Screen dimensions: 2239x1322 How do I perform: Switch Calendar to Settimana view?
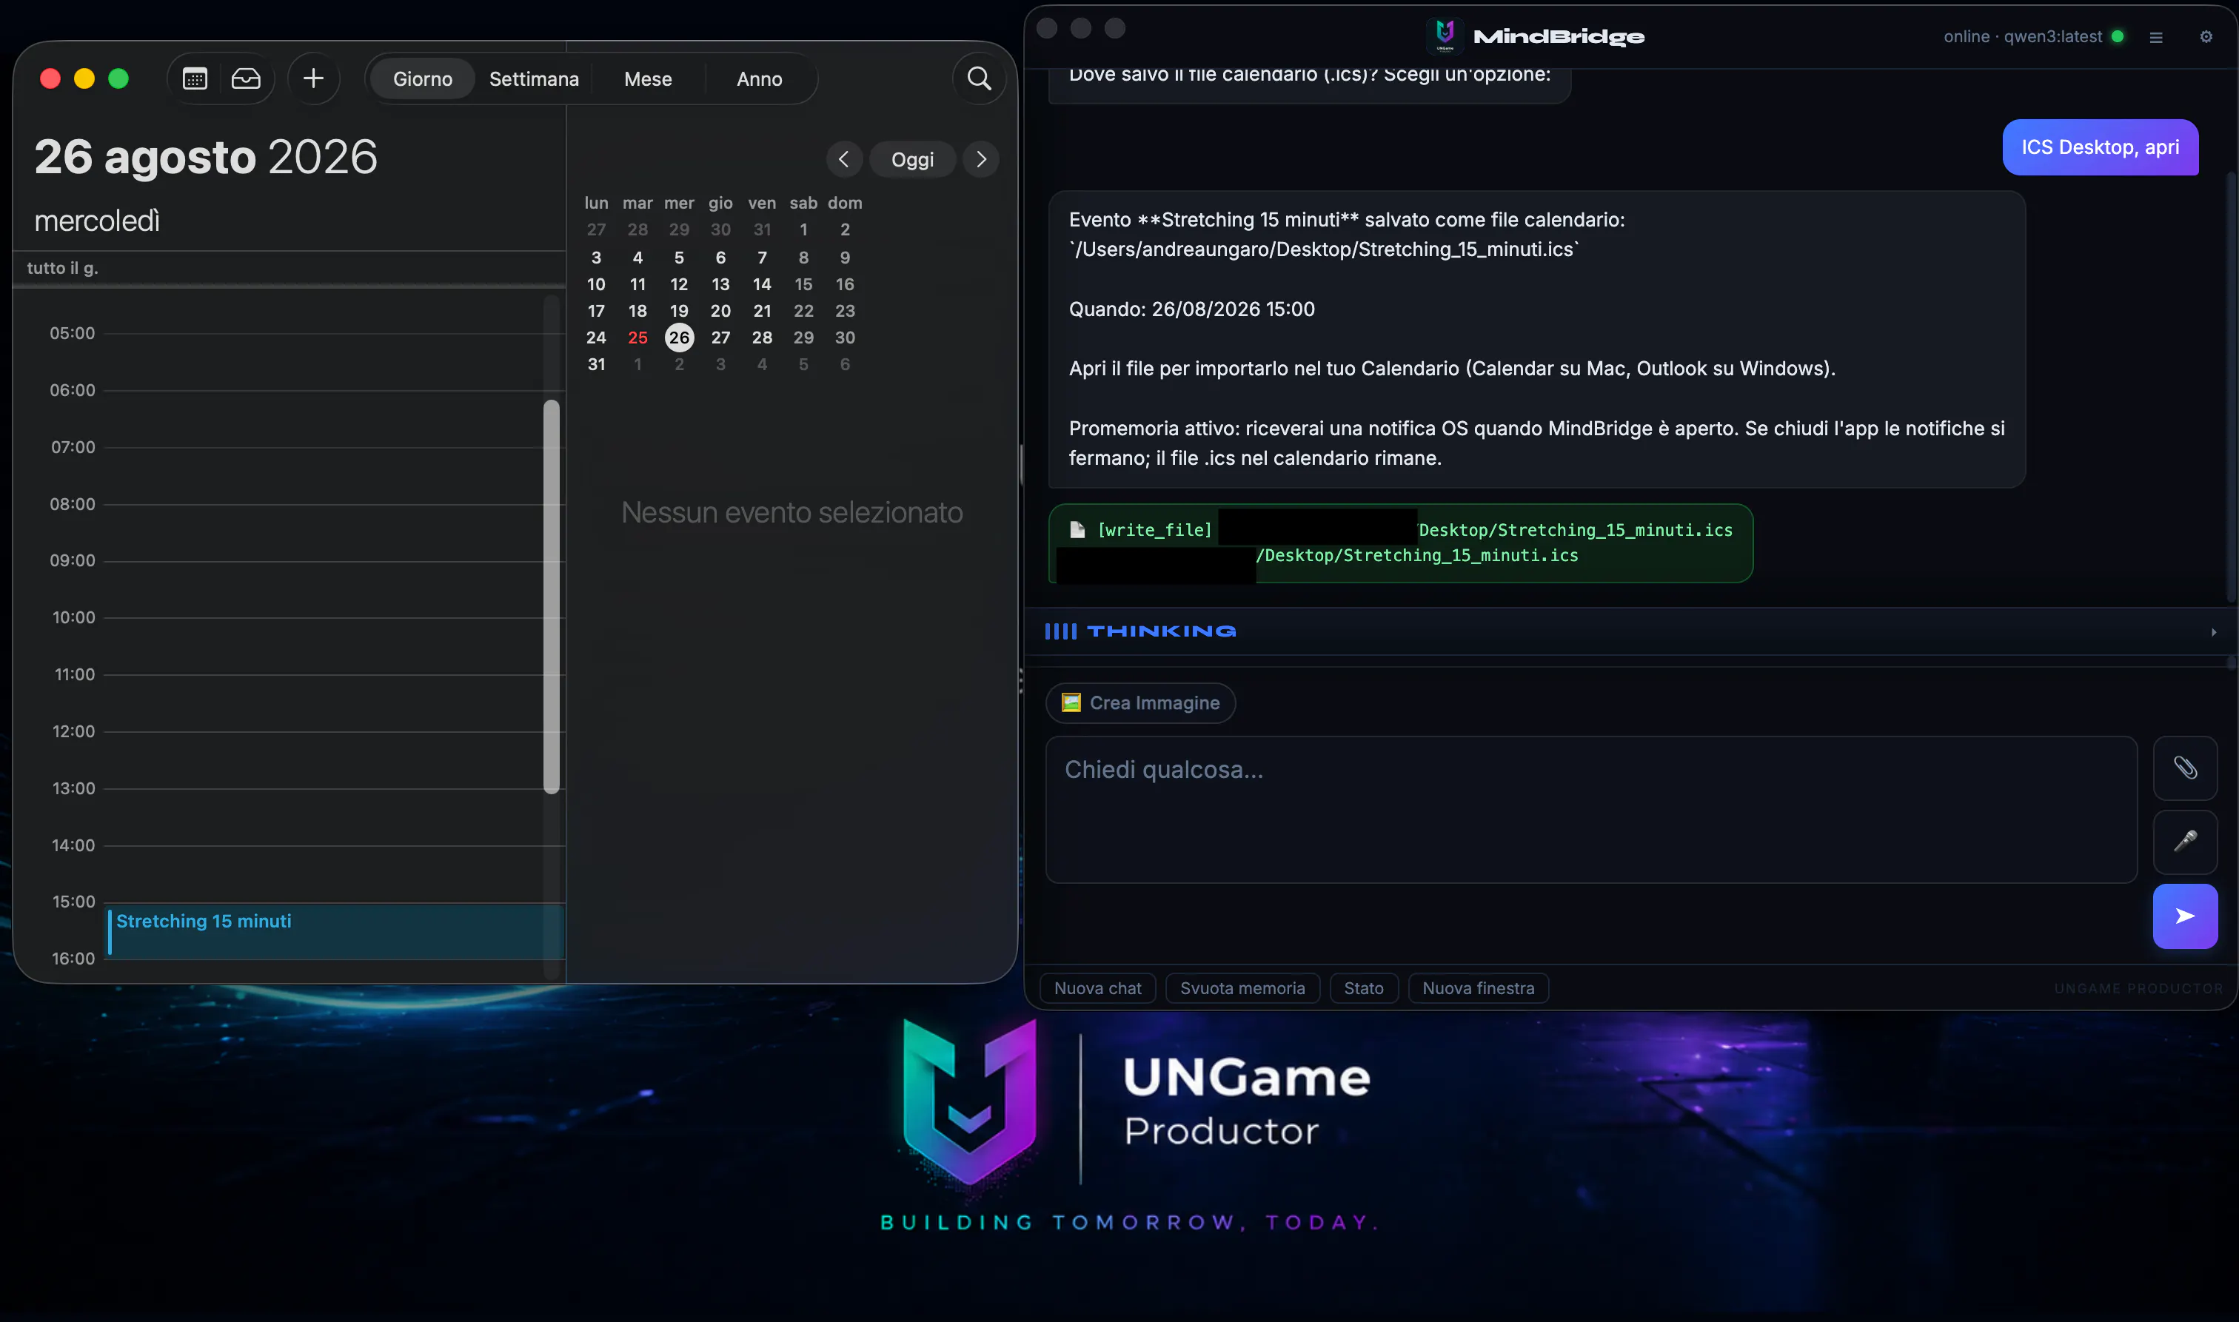click(534, 78)
